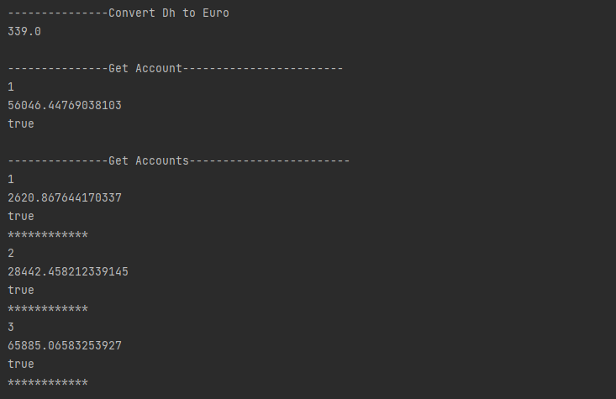The width and height of the screenshot is (616, 399).
Task: Click 'true' below balance 28442.458212339145
Action: [21, 290]
